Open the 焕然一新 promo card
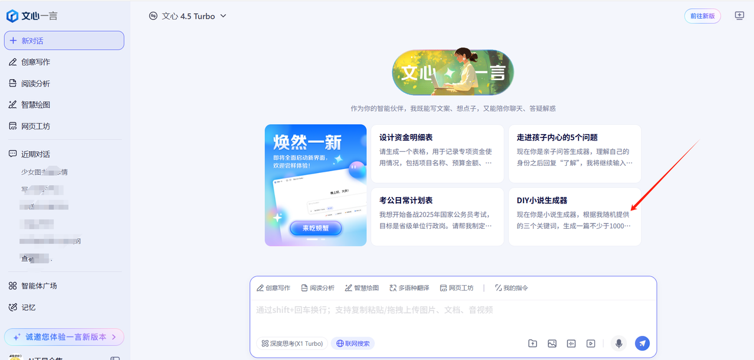754x360 pixels. 316,185
